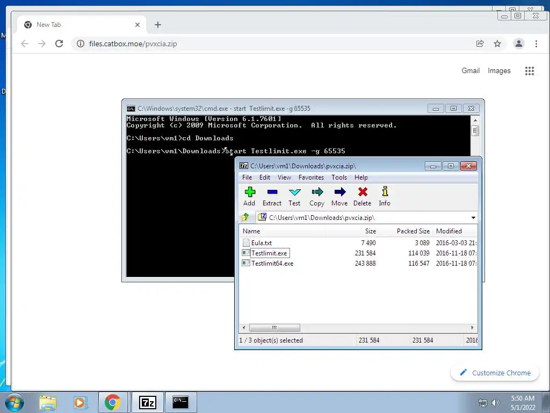Go up one folder level in 7-Zip
550x413 pixels.
tap(245, 217)
